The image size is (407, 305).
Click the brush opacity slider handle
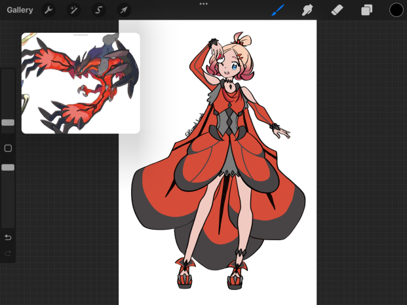click(8, 168)
